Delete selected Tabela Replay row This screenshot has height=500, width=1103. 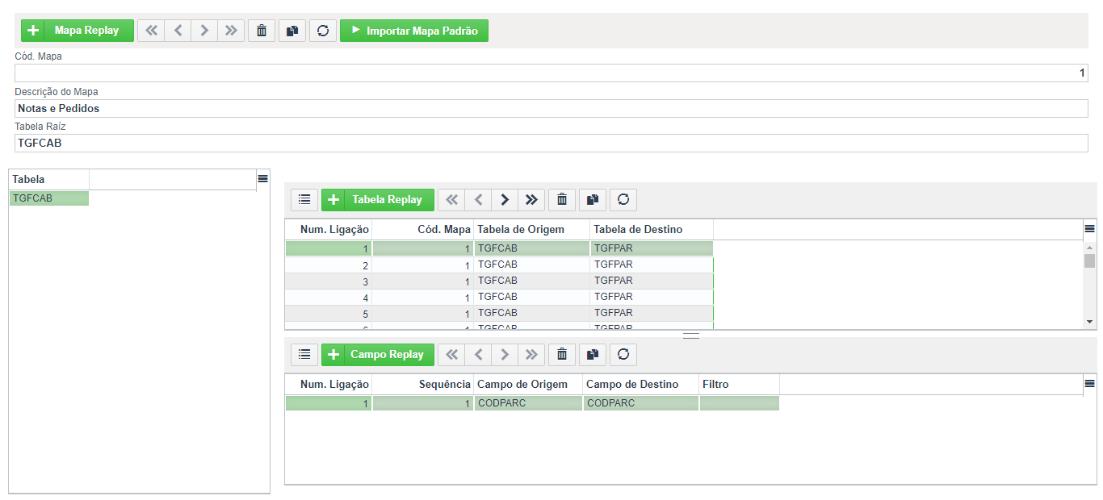point(562,199)
